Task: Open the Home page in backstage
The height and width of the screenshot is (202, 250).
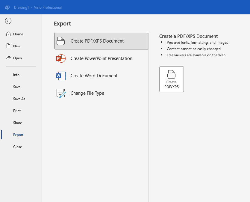Action: (x=21, y=34)
